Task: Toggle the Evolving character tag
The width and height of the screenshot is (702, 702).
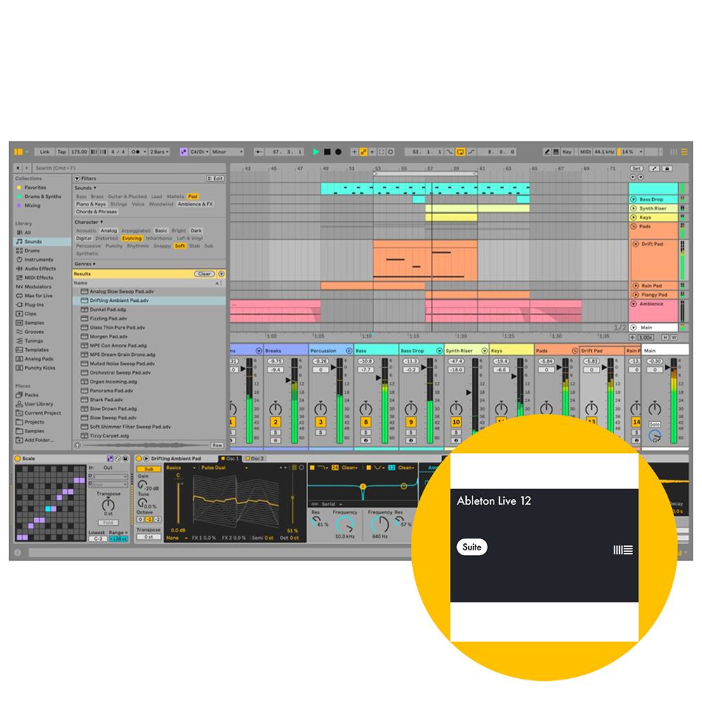Action: pos(132,238)
